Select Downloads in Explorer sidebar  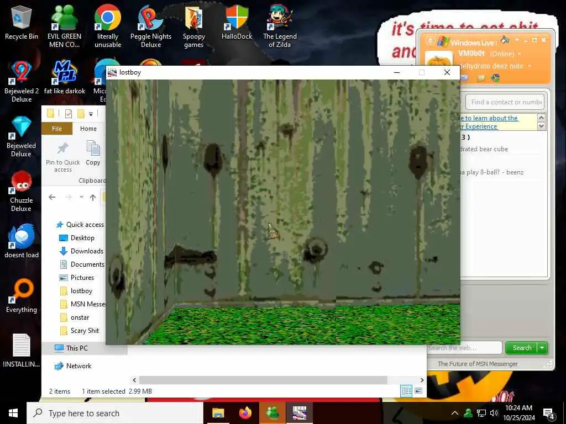[81, 251]
